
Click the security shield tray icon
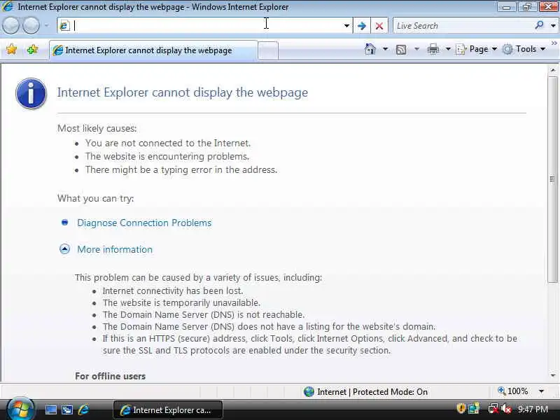(x=461, y=408)
